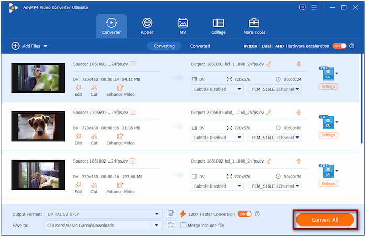Select the Converting tab

point(164,46)
